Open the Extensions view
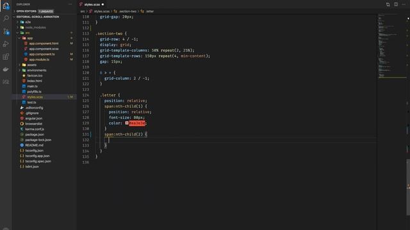The height and width of the screenshot is (230, 410). click(6, 57)
